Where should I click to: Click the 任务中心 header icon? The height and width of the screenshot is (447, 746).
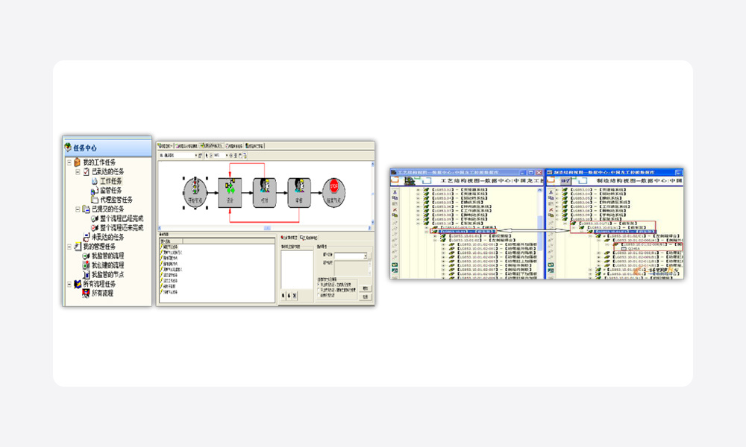[68, 148]
